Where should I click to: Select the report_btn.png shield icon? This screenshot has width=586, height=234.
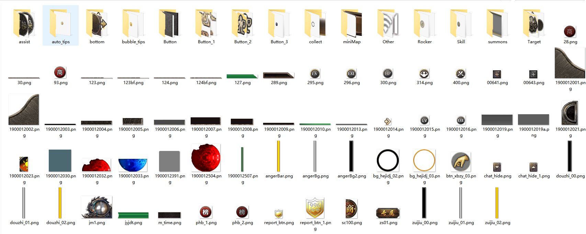[x=279, y=214]
